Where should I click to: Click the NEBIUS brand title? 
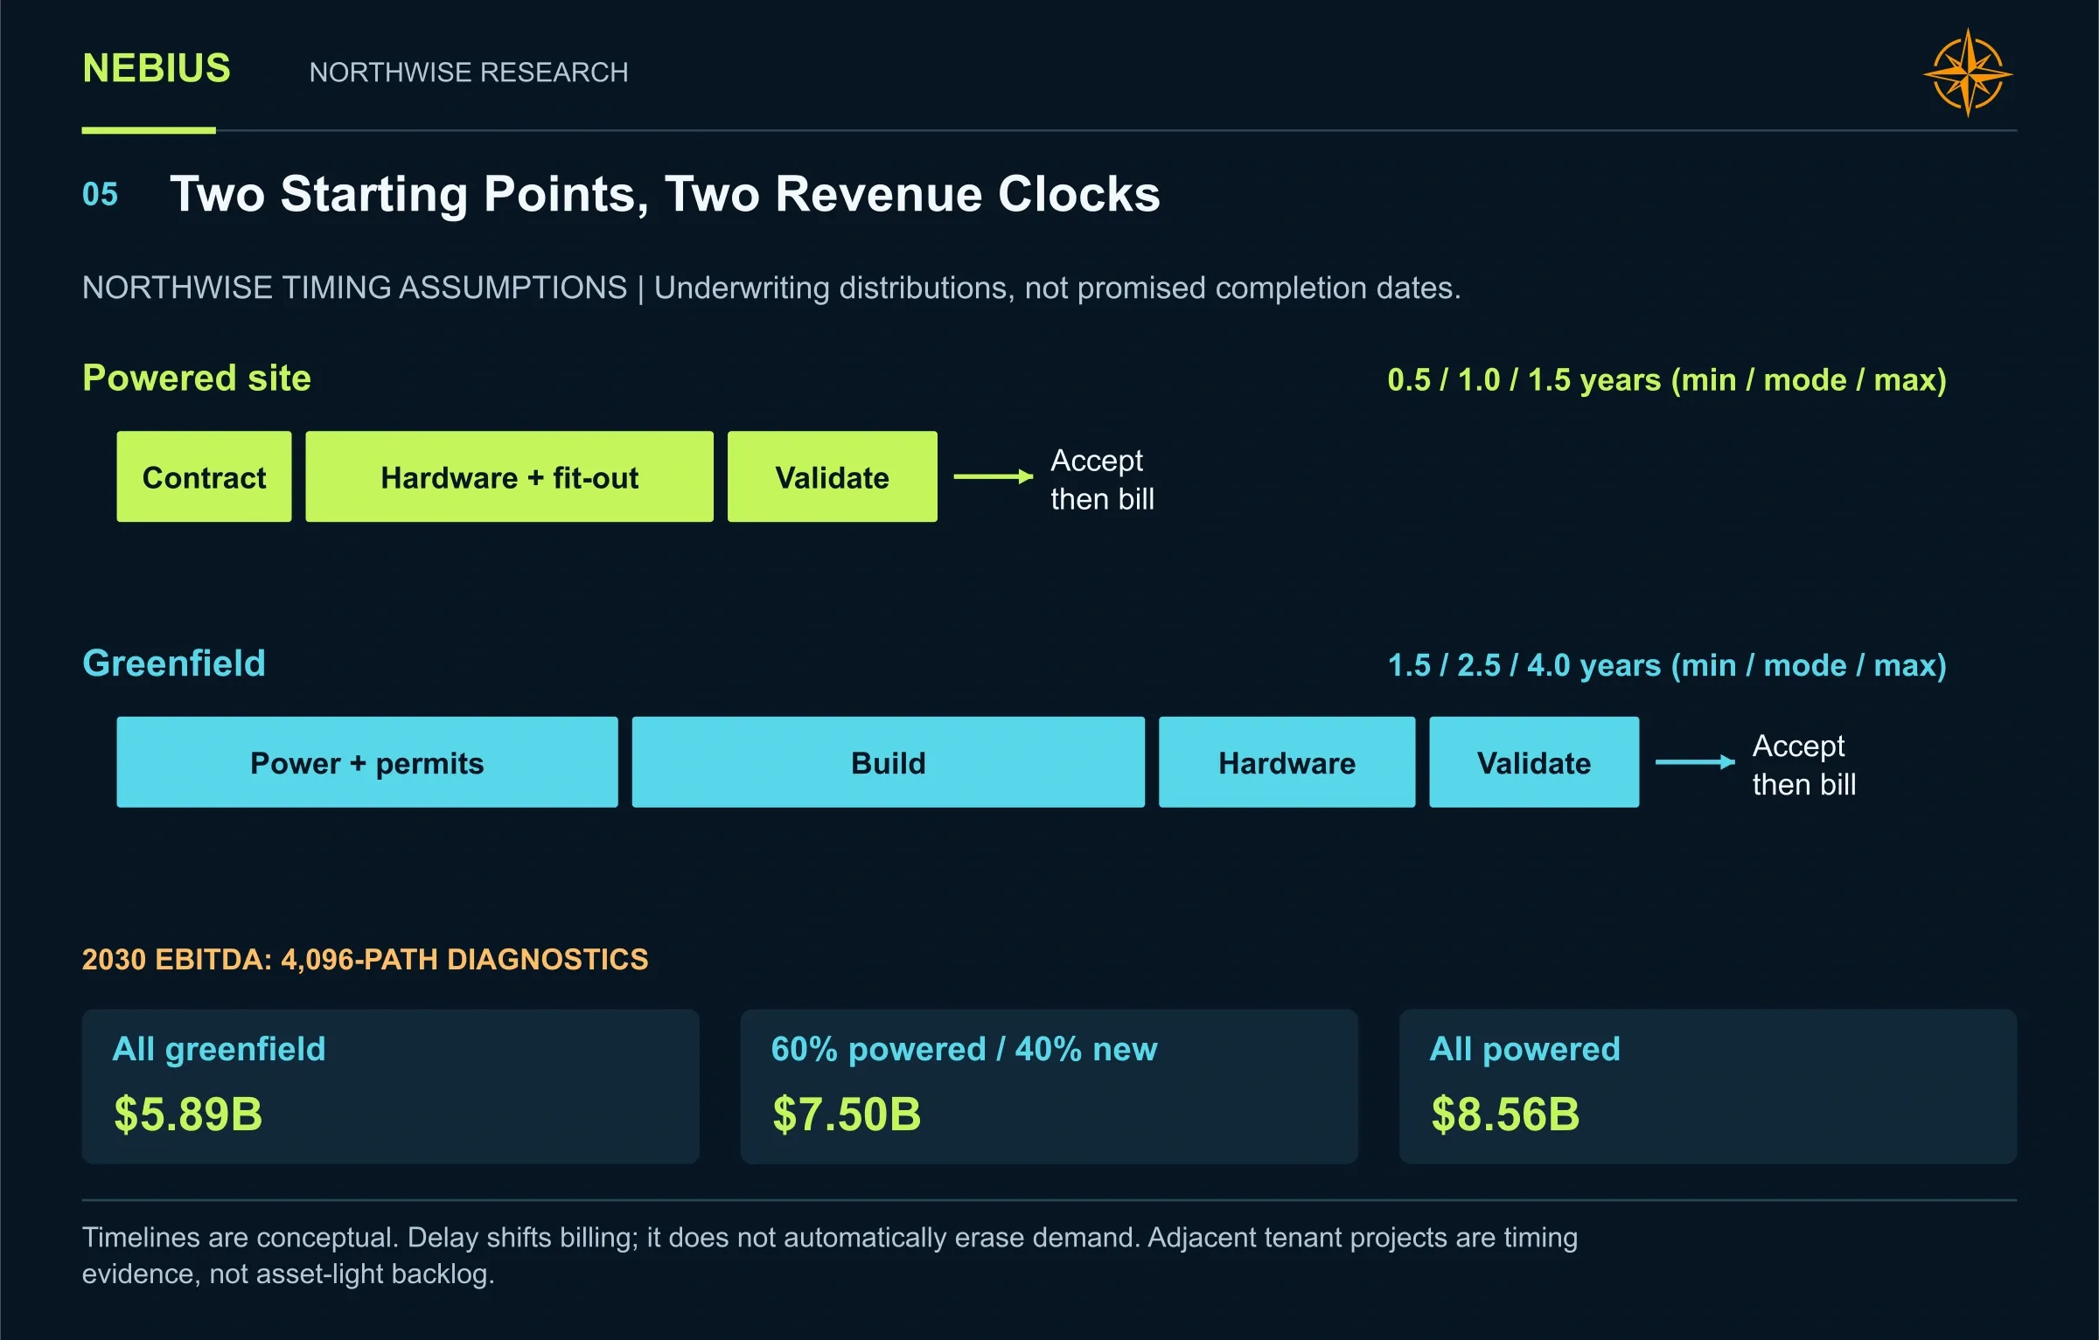click(157, 68)
